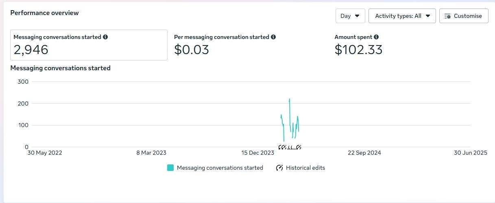Click the 22 Sep 2024 axis date

click(364, 153)
